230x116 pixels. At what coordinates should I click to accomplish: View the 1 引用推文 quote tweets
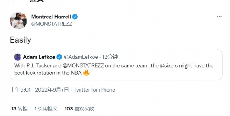(46, 109)
